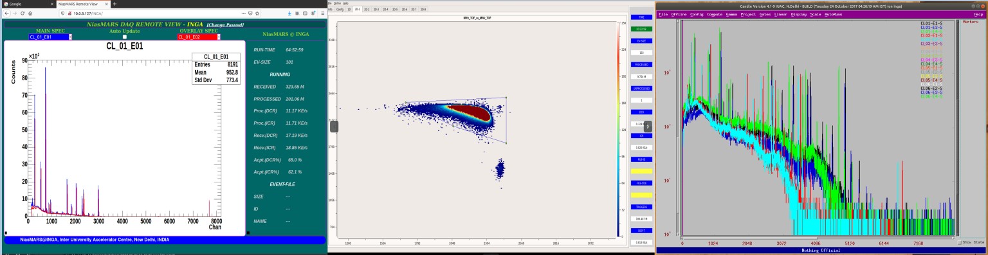The image size is (988, 255).
Task: Select the 2D-5 tab
Action: tap(395, 10)
